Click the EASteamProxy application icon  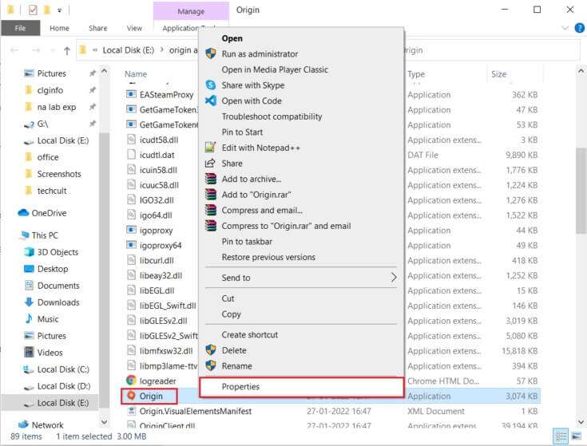pyautogui.click(x=131, y=94)
